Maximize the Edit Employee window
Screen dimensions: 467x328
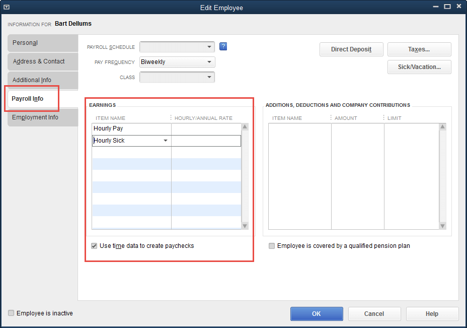click(x=447, y=7)
